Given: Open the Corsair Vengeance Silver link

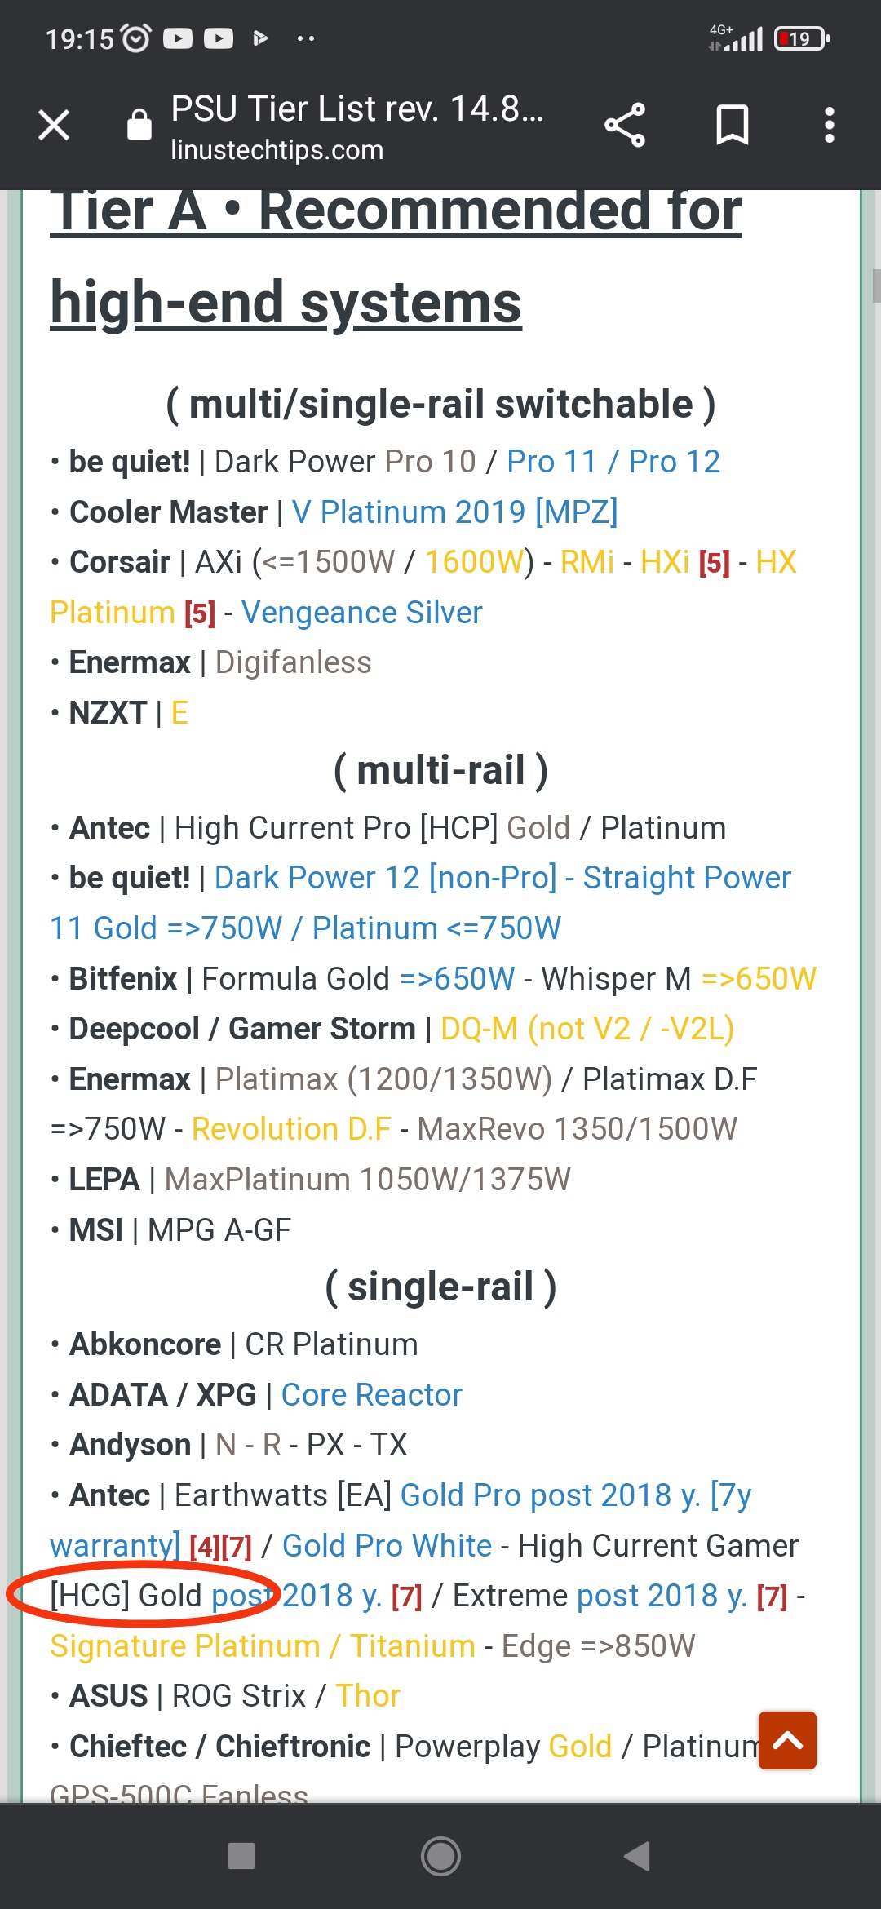Looking at the screenshot, I should click(x=361, y=613).
